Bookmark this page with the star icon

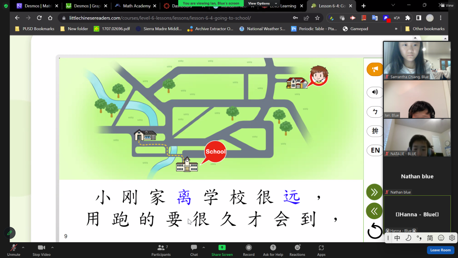317,18
